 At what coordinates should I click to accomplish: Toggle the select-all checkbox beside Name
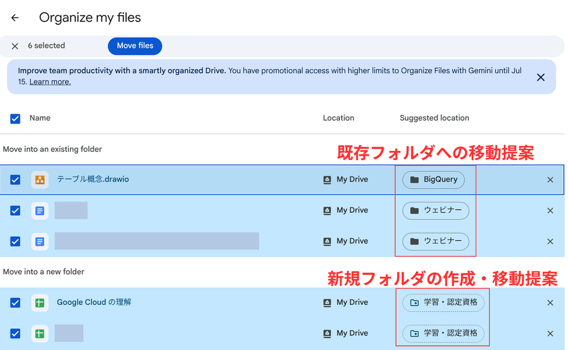click(15, 119)
